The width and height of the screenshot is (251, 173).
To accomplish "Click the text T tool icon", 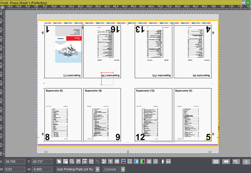I will coord(111,161).
